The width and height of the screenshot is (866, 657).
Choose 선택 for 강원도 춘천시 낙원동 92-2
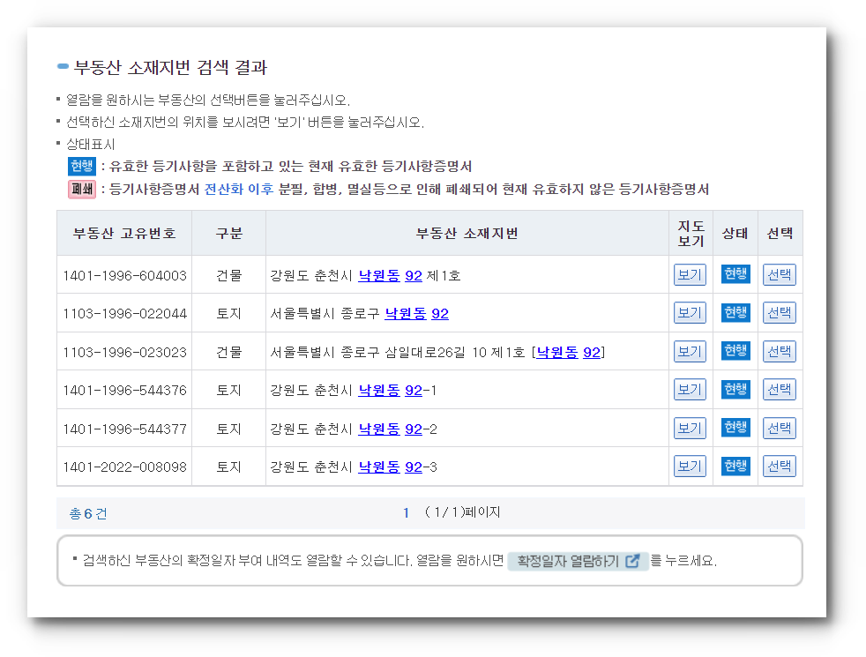[x=779, y=428]
